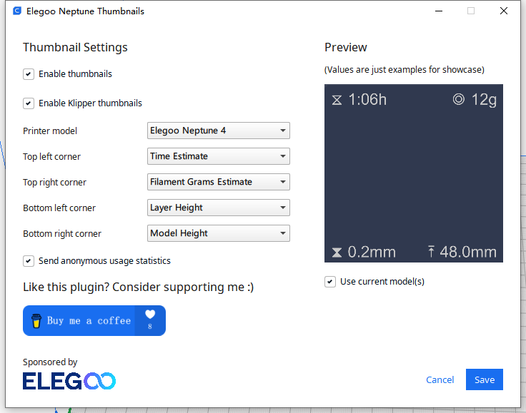Image resolution: width=526 pixels, height=413 pixels.
Task: Click the layer height icon in preview
Action: point(337,253)
